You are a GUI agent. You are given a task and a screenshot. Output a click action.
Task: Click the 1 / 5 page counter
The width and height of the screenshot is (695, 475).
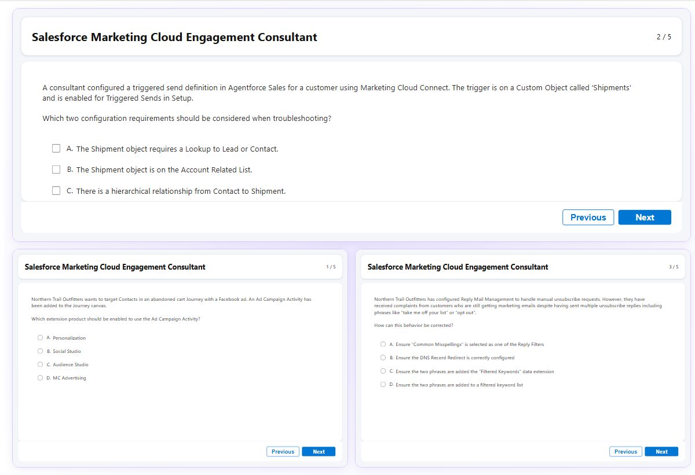(331, 267)
